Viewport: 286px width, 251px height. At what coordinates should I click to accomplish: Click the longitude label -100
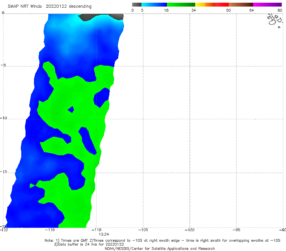tap(189, 230)
